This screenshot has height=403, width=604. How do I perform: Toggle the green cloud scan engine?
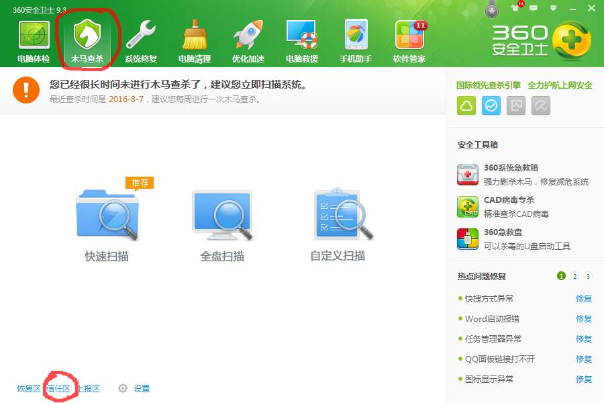tap(466, 105)
